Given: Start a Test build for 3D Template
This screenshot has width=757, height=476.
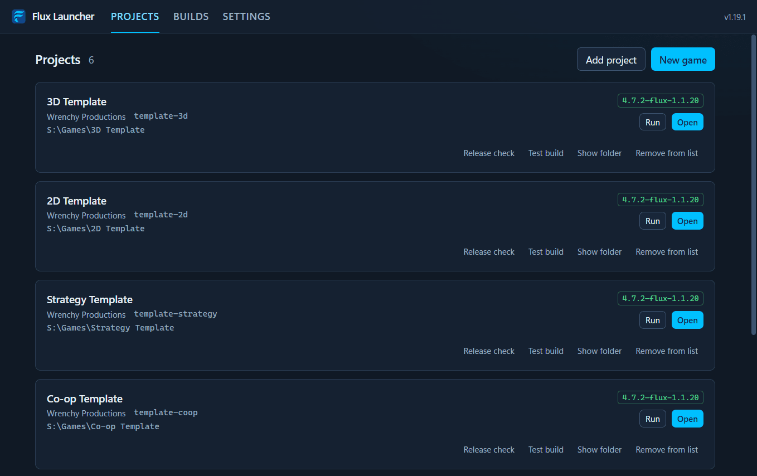Looking at the screenshot, I should 546,153.
